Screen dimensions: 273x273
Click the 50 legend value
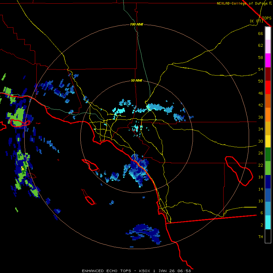261,81
